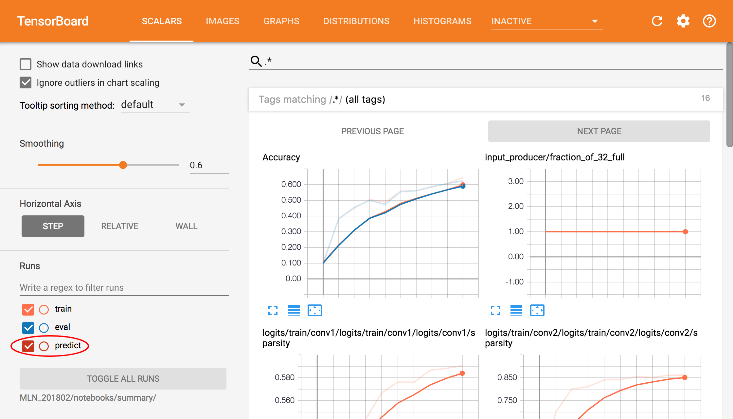Fit input_producer chart domain to data
733x419 pixels.
537,310
